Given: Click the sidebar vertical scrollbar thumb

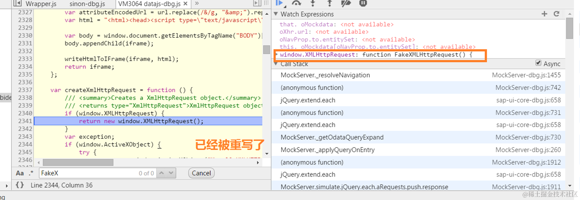Looking at the screenshot, I should tap(570, 28).
